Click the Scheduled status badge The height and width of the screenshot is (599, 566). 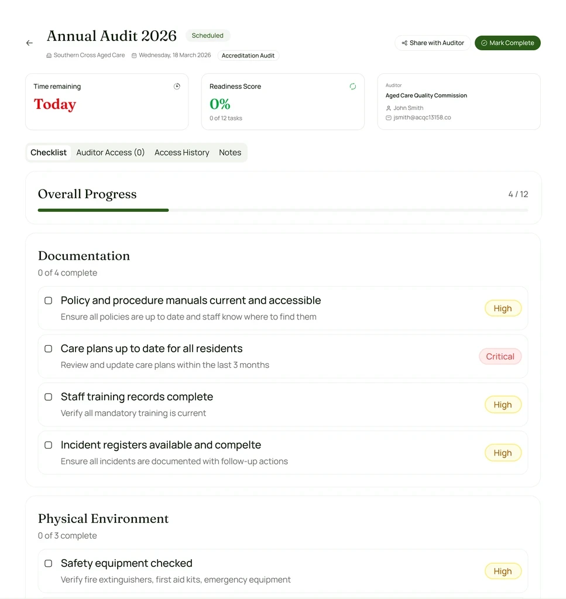point(208,36)
